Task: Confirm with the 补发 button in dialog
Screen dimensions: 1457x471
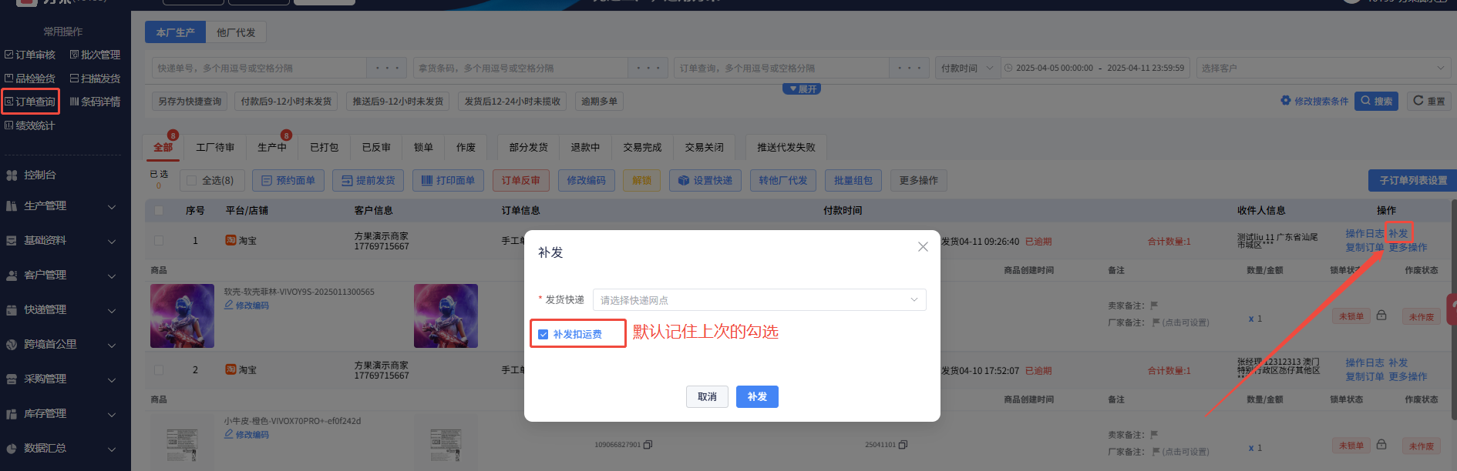Action: pos(757,396)
